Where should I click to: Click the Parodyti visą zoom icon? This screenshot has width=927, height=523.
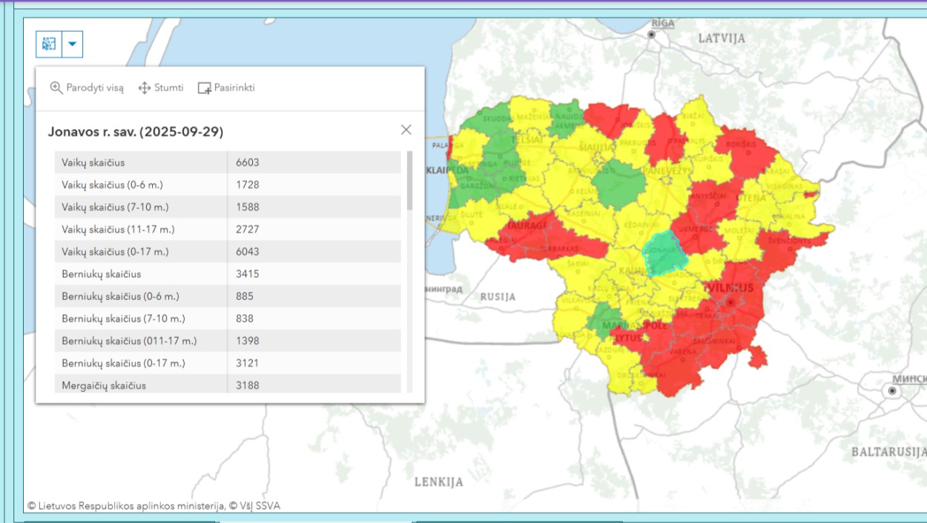[x=56, y=87]
